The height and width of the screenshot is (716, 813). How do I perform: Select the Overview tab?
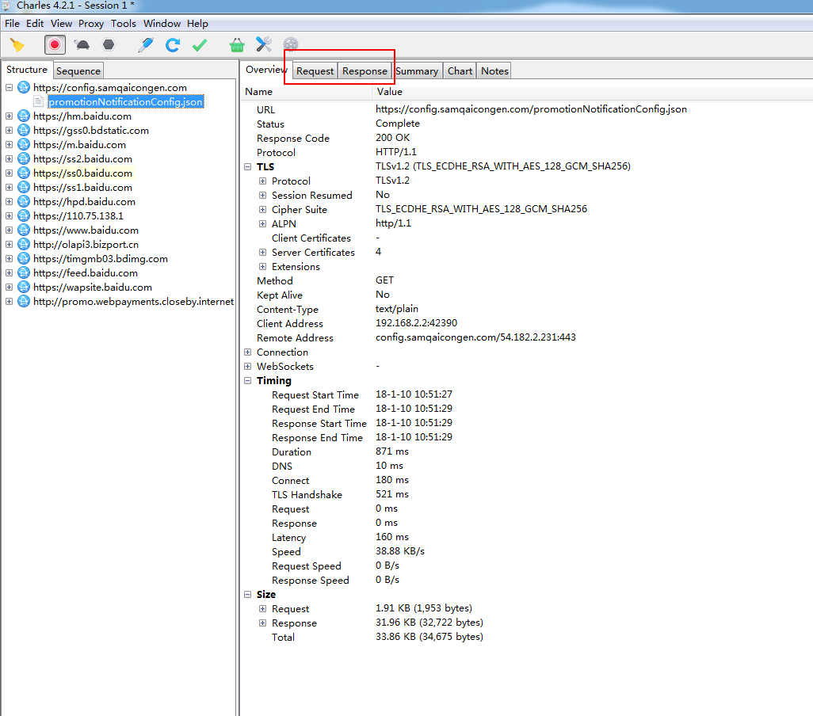point(266,70)
